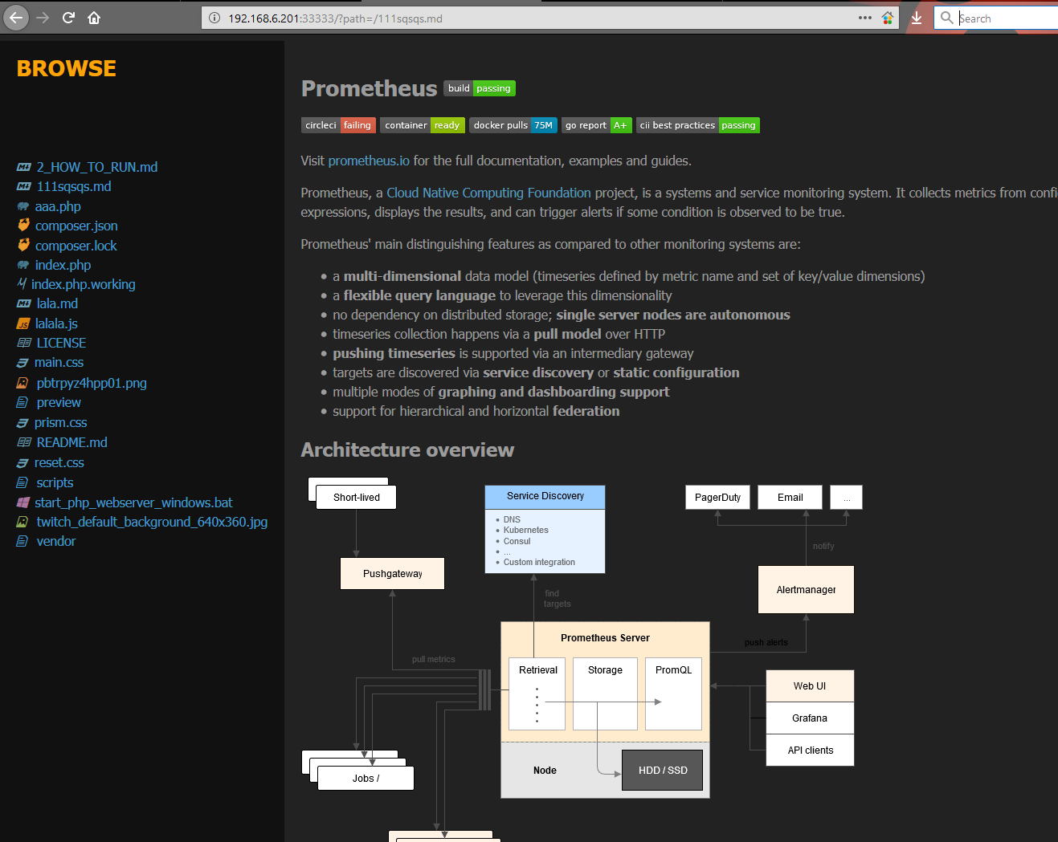The image size is (1058, 842).
Task: Go to the browser Home page
Action: pyautogui.click(x=94, y=18)
